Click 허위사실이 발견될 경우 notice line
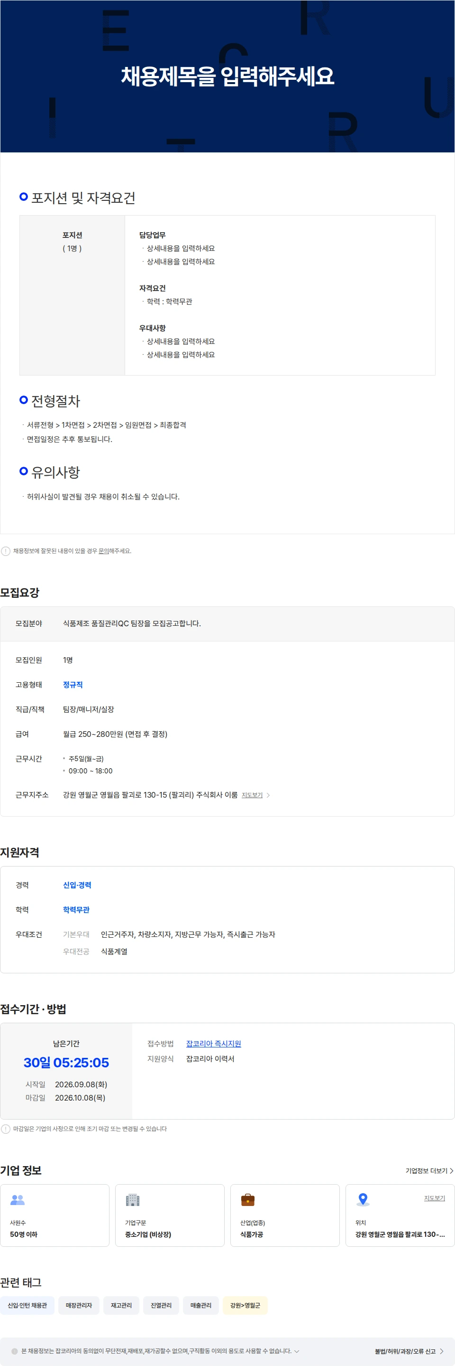Image resolution: width=455 pixels, height=1366 pixels. tap(103, 496)
